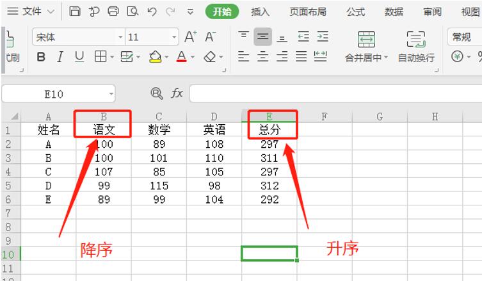Center text horizontally
The width and height of the screenshot is (482, 281).
coord(262,56)
